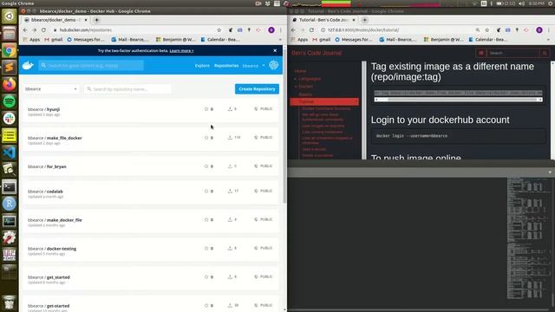Image resolution: width=555 pixels, height=312 pixels.
Task: Open Slack from the dock
Action: click(10, 118)
